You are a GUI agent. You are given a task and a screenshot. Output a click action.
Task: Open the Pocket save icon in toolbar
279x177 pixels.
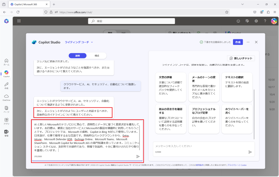coord(255,12)
